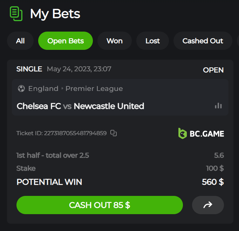239x231 pixels.
Task: Switch to the Won tab
Action: point(115,41)
